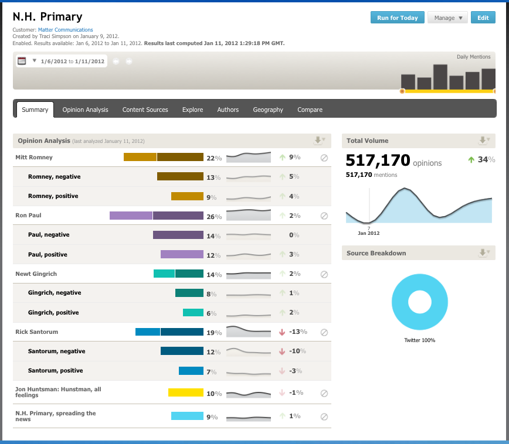Viewport: 509px width, 444px height.
Task: Switch to the Content Sources tab
Action: (x=145, y=110)
